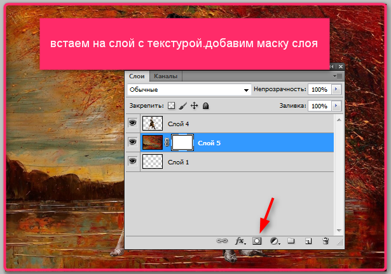Image resolution: width=391 pixels, height=274 pixels.
Task: Create new fill or adjustment layer
Action: point(275,241)
